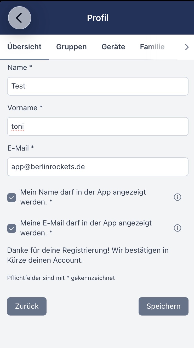The width and height of the screenshot is (194, 348).
Task: Show info about displaying your name
Action: 178,197
